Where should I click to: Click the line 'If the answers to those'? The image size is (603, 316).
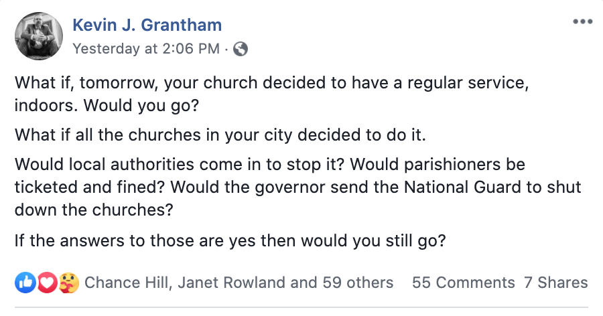click(x=229, y=239)
